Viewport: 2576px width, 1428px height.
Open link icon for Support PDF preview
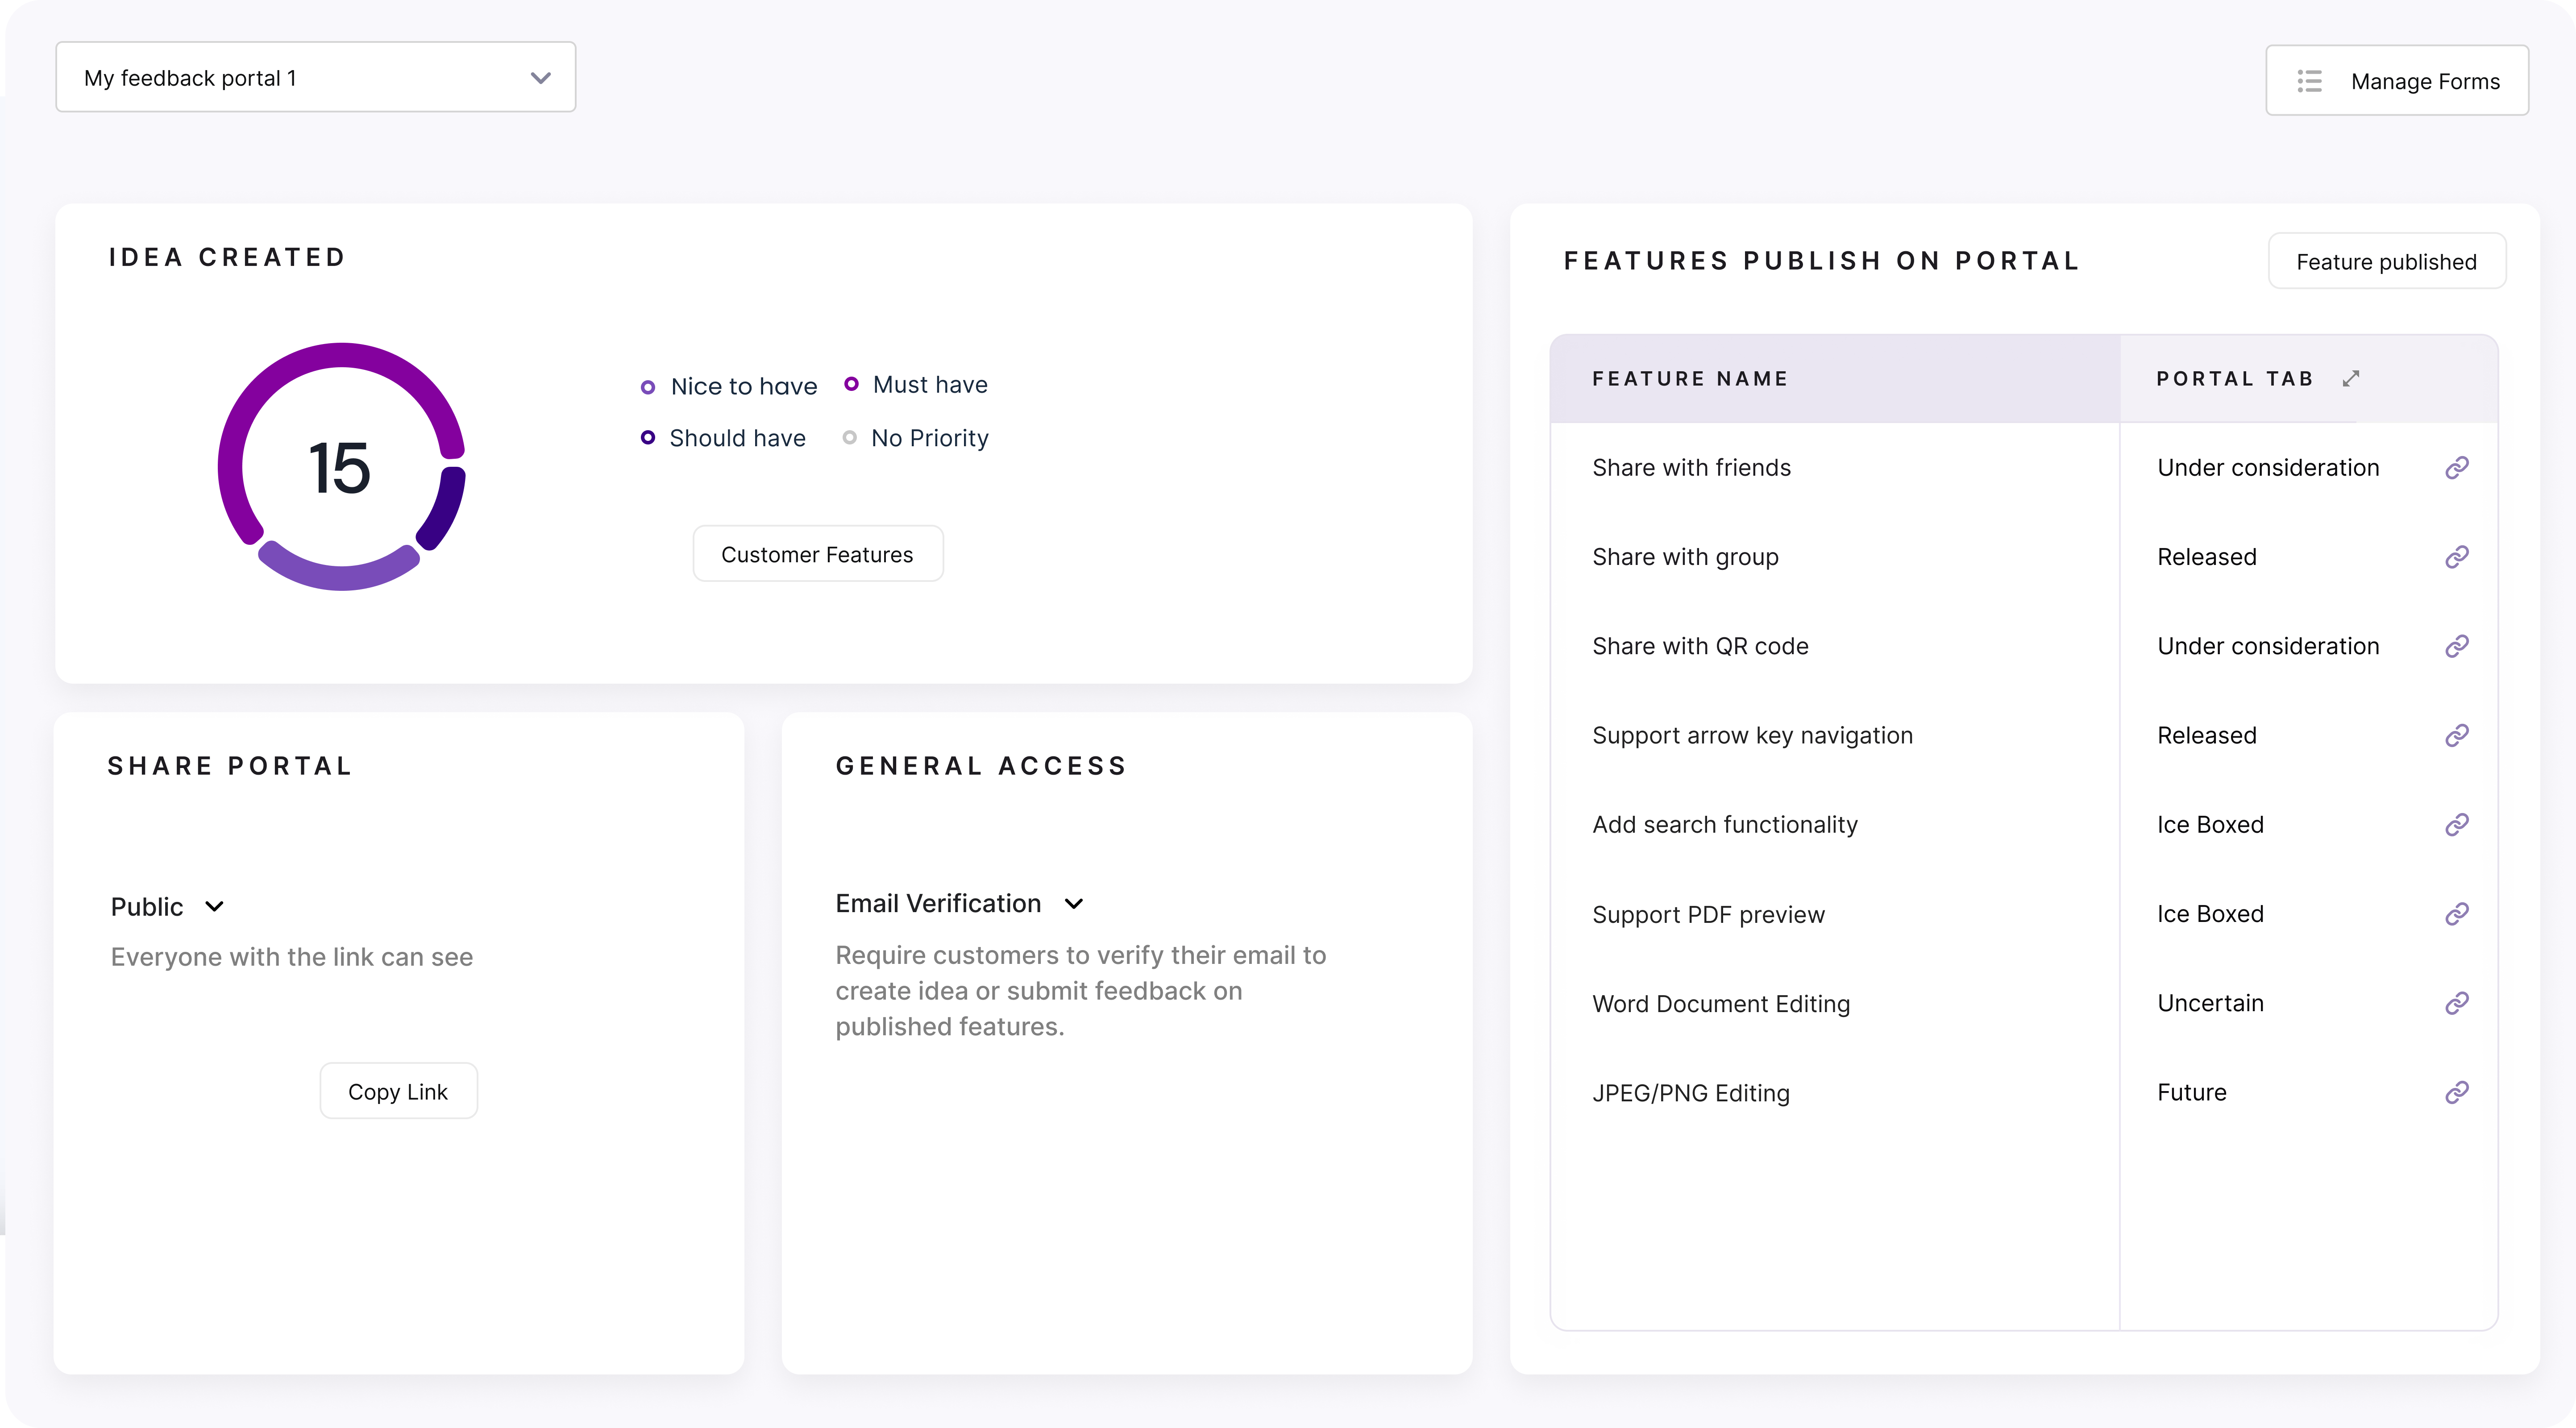click(2457, 914)
